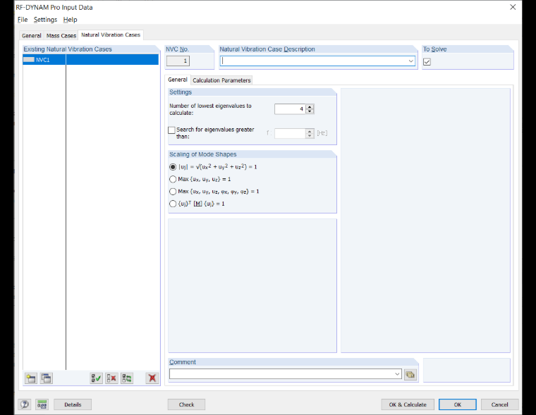The height and width of the screenshot is (415, 536).
Task: Click the eigenvalues number field
Action: tap(290, 109)
